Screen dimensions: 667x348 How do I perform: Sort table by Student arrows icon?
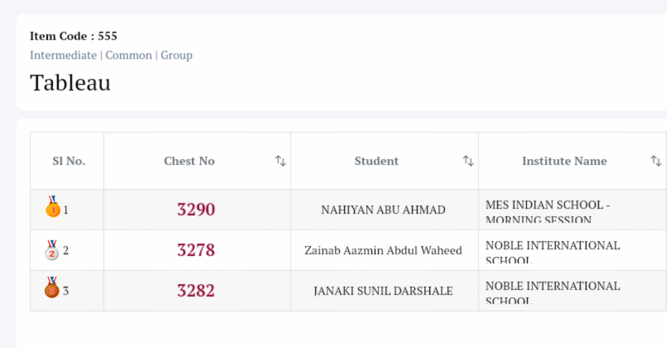point(468,161)
